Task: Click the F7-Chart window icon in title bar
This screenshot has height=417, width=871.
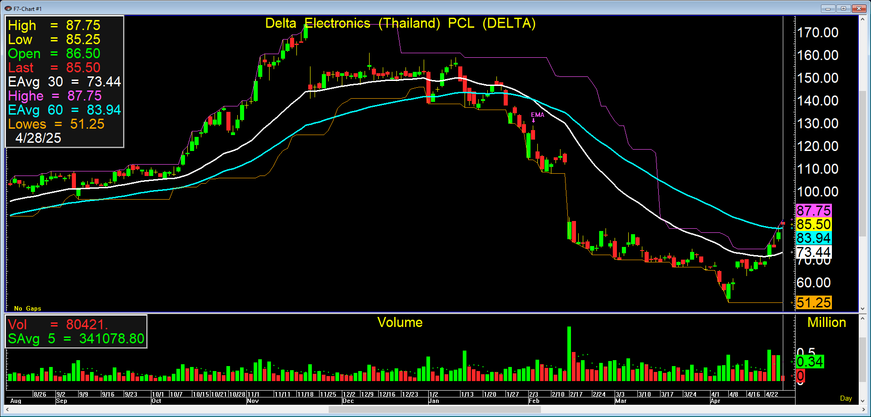Action: 8,9
